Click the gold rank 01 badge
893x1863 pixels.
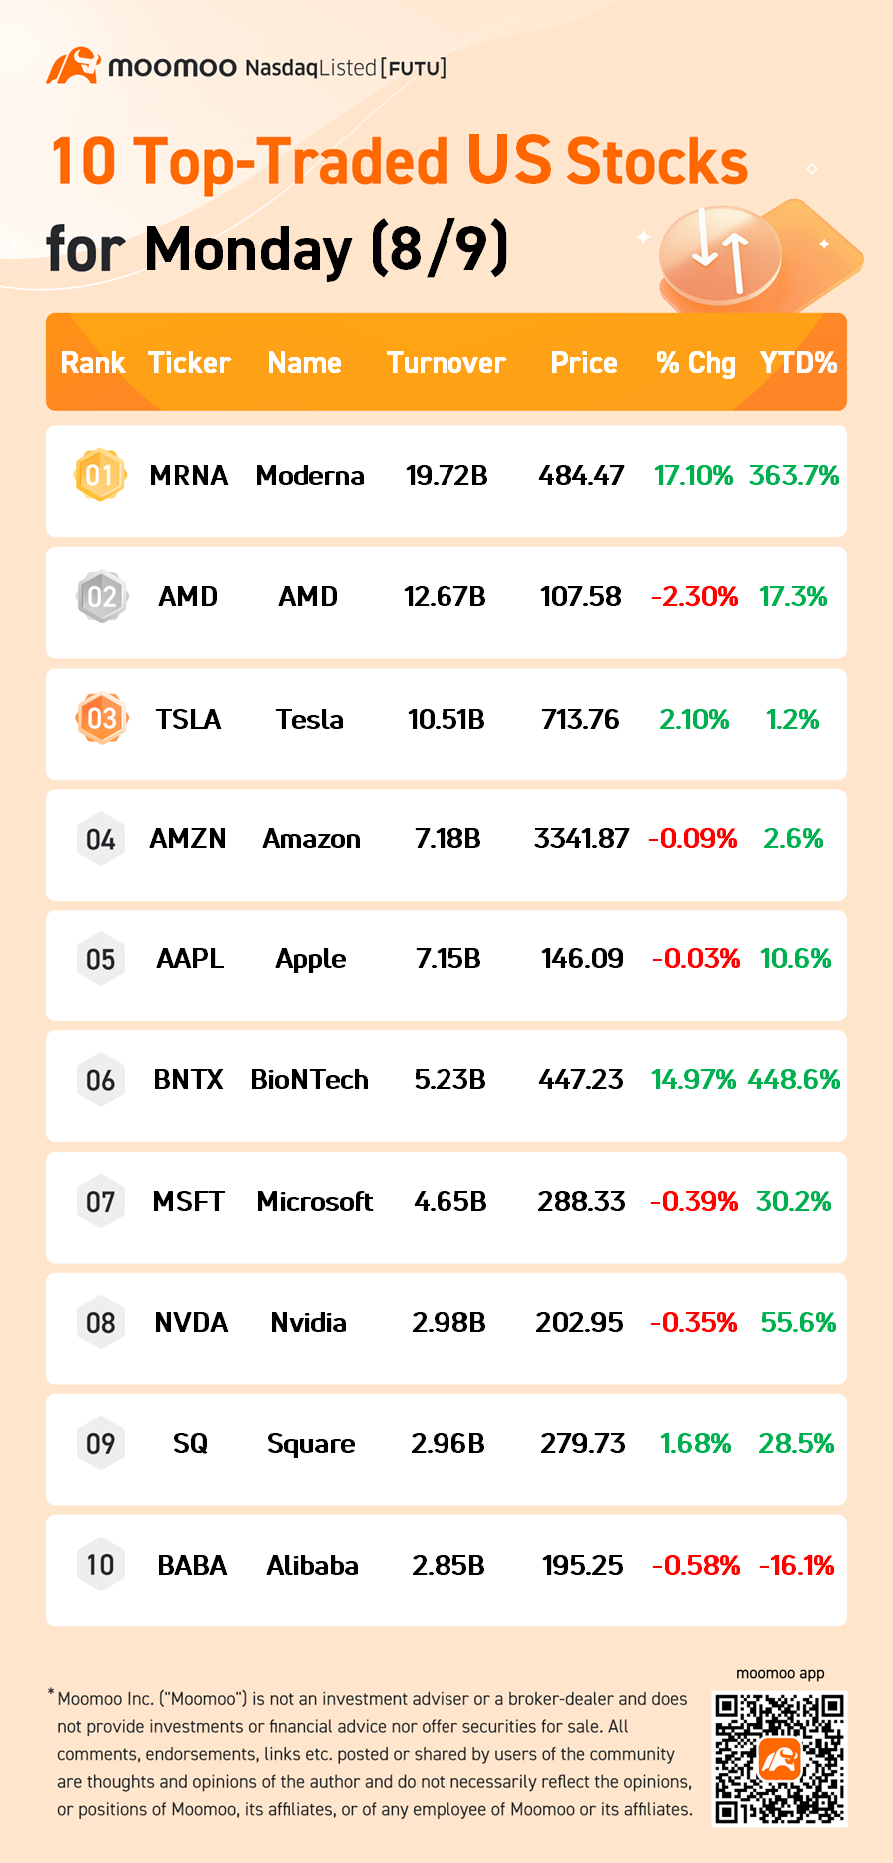[100, 475]
